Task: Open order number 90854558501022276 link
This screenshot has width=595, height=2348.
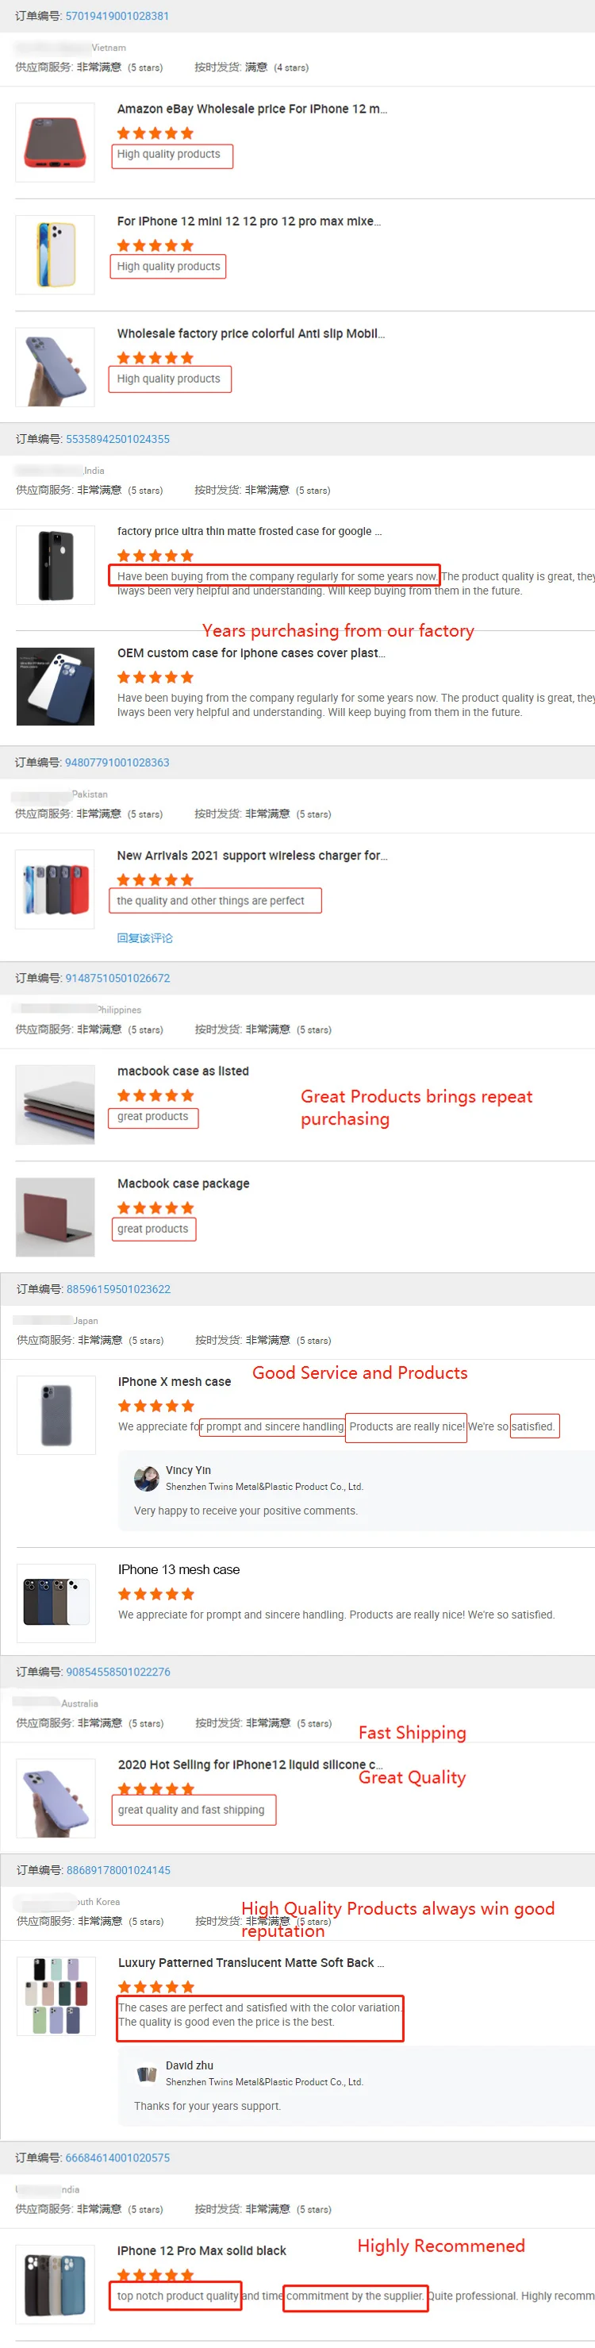Action: [118, 1672]
